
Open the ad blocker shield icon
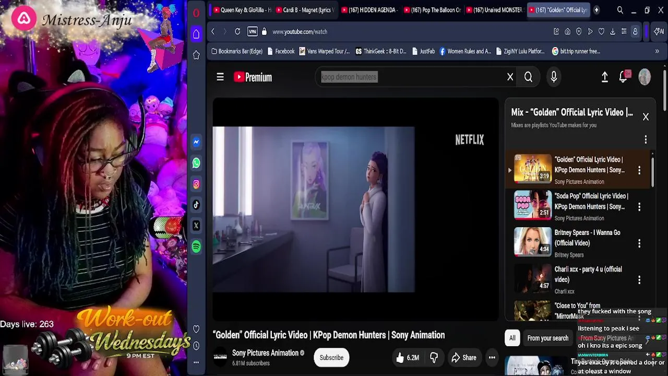point(579,32)
